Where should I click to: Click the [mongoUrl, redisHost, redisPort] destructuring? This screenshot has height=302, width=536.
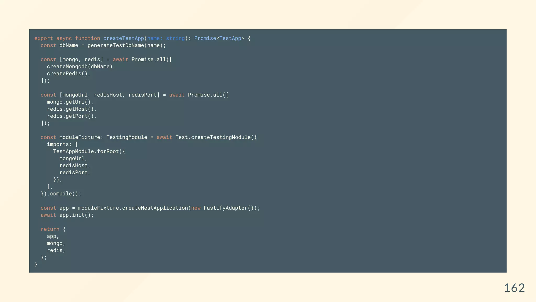click(109, 95)
